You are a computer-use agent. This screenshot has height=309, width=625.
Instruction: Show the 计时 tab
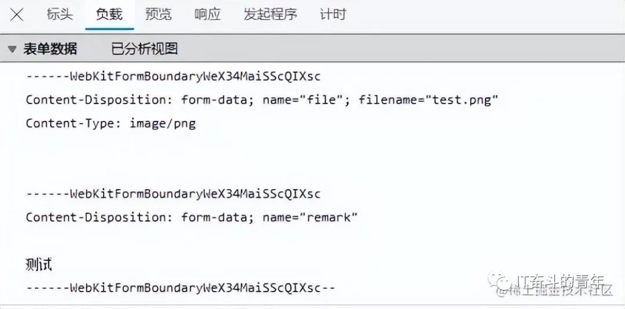(x=333, y=15)
